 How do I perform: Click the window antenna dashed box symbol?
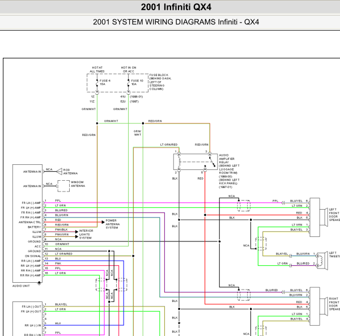pyautogui.click(x=63, y=186)
